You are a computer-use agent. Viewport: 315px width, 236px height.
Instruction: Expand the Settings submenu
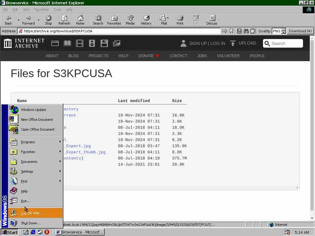(x=35, y=171)
